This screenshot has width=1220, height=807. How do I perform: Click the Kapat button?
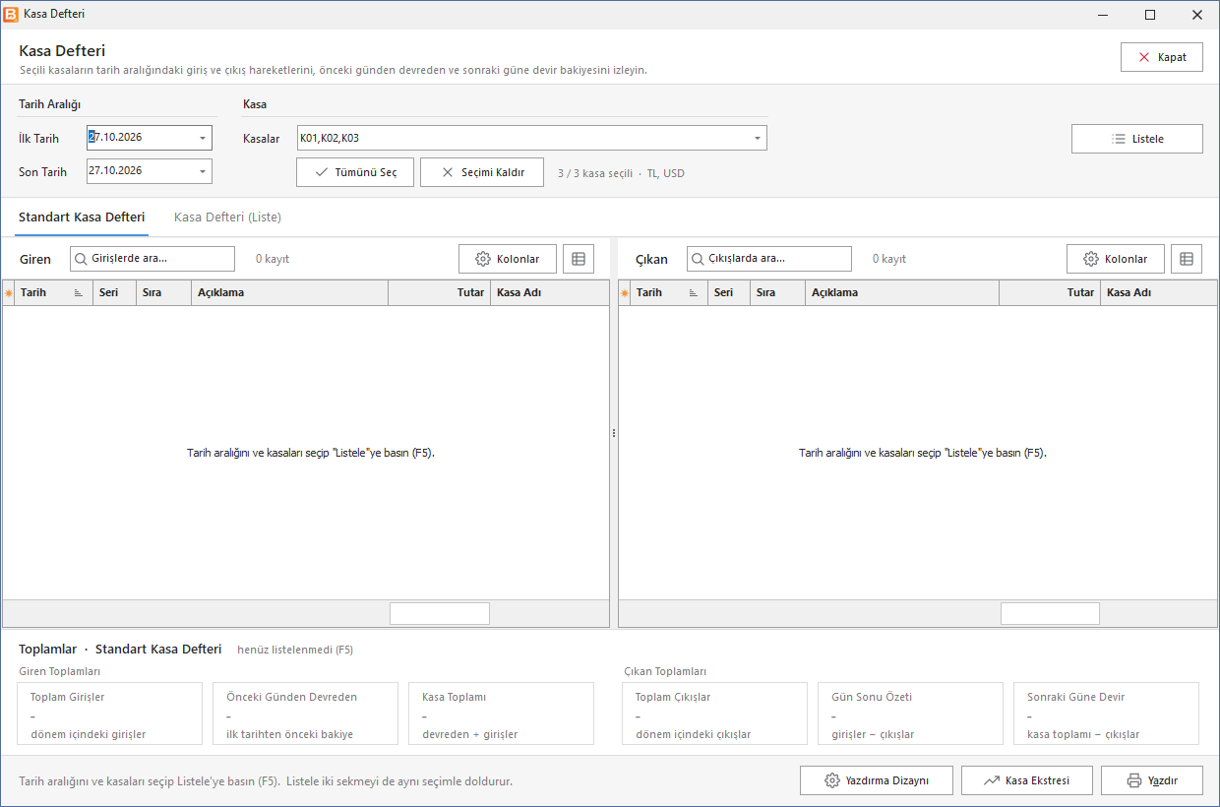[1162, 57]
